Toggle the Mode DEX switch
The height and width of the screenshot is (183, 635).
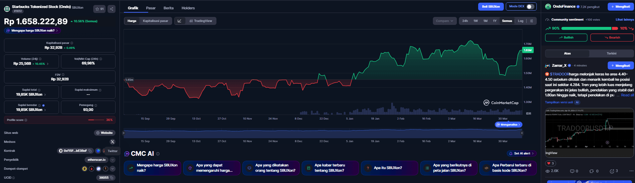tap(530, 7)
